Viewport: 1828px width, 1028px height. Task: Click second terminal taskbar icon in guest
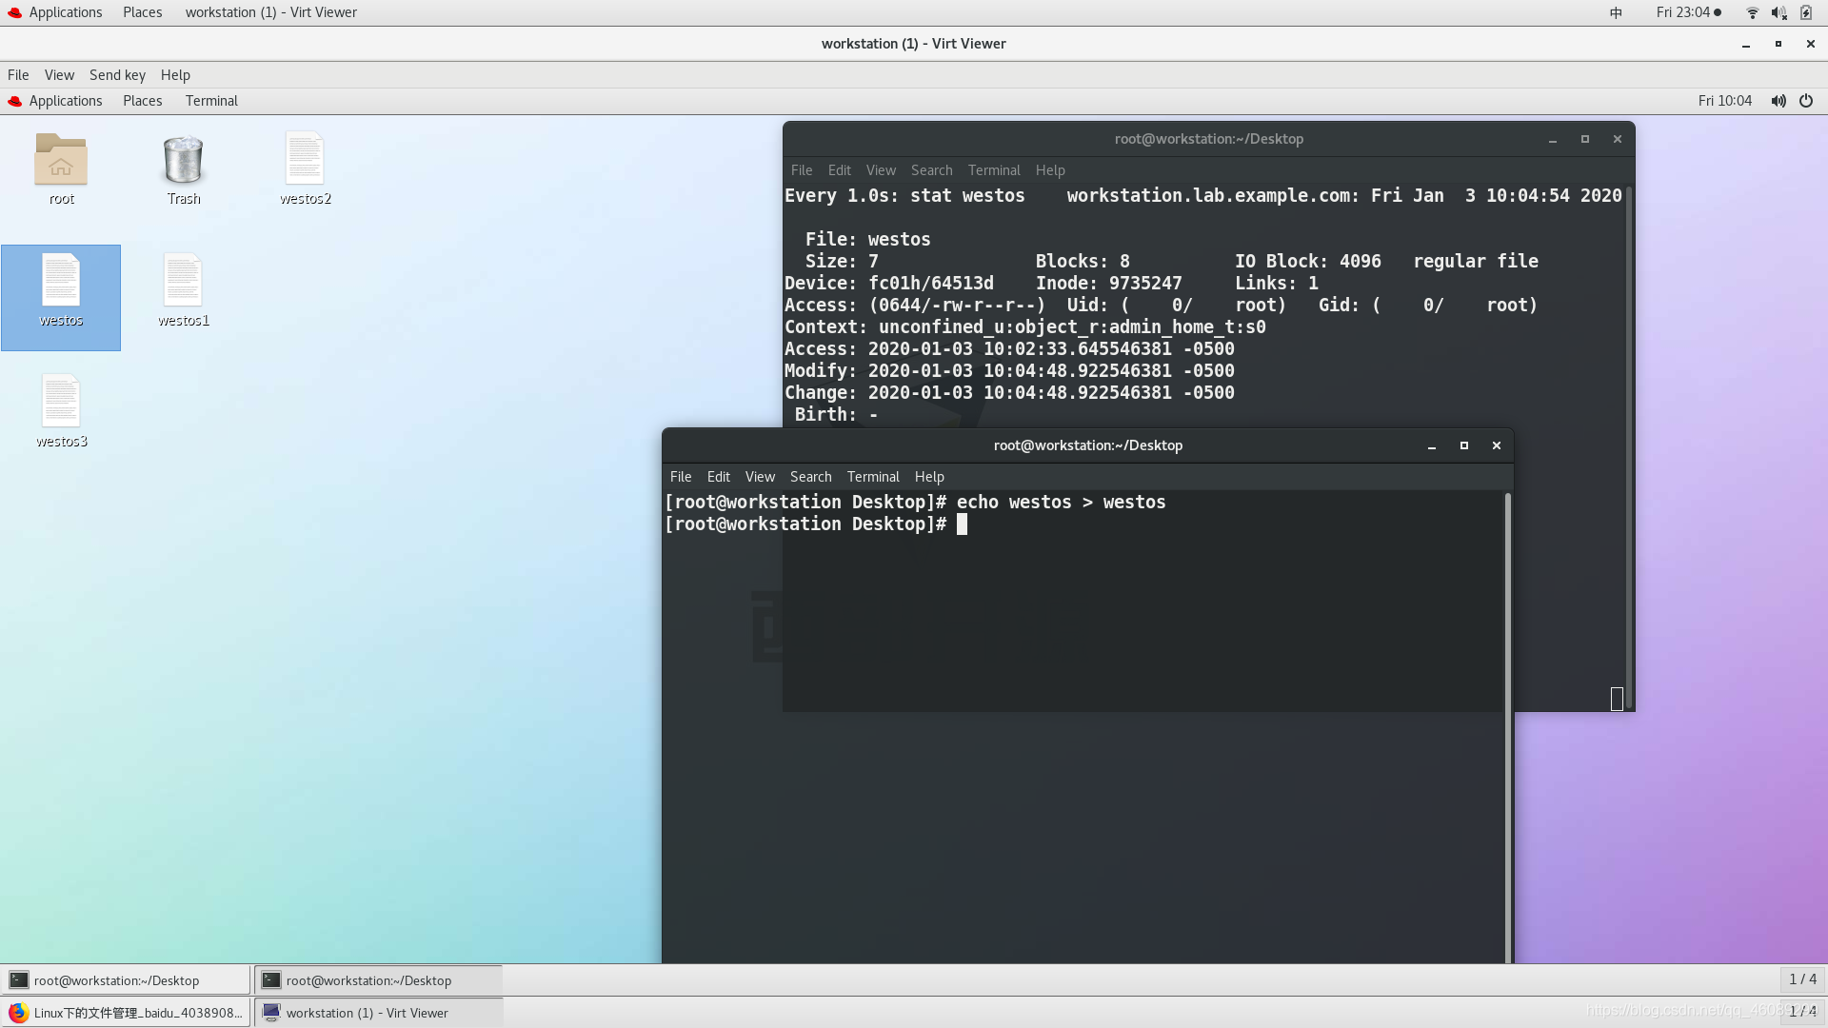click(271, 980)
